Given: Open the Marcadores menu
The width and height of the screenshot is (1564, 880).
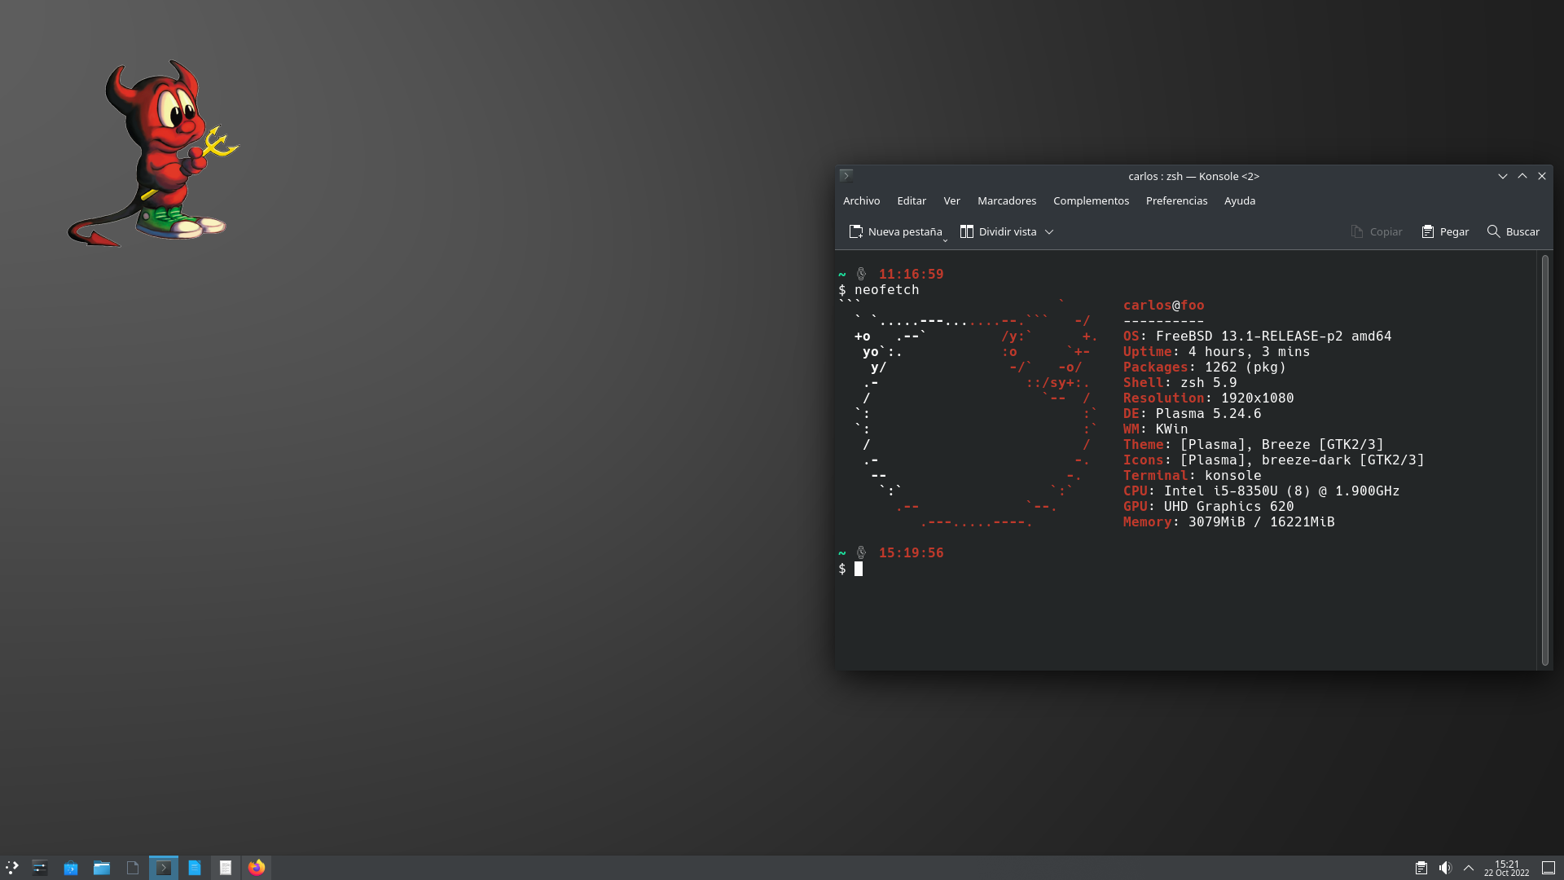Looking at the screenshot, I should point(1006,200).
